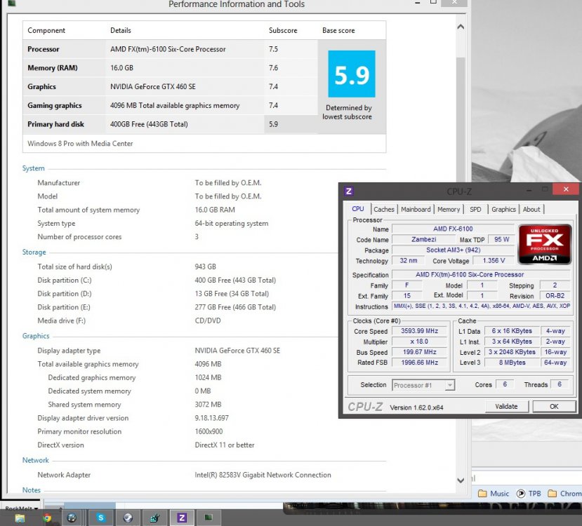Viewport: 582px width, 526px height.
Task: Select the Gaming graphics row label
Action: [x=55, y=105]
